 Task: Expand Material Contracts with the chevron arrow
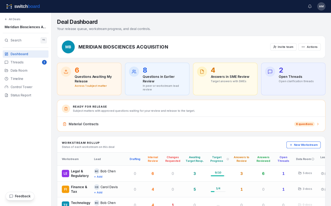(x=318, y=124)
